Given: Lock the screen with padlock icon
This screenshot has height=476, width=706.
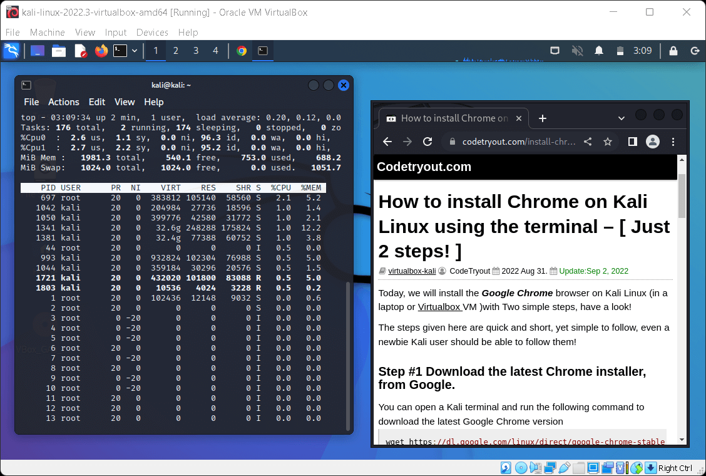Looking at the screenshot, I should (673, 51).
